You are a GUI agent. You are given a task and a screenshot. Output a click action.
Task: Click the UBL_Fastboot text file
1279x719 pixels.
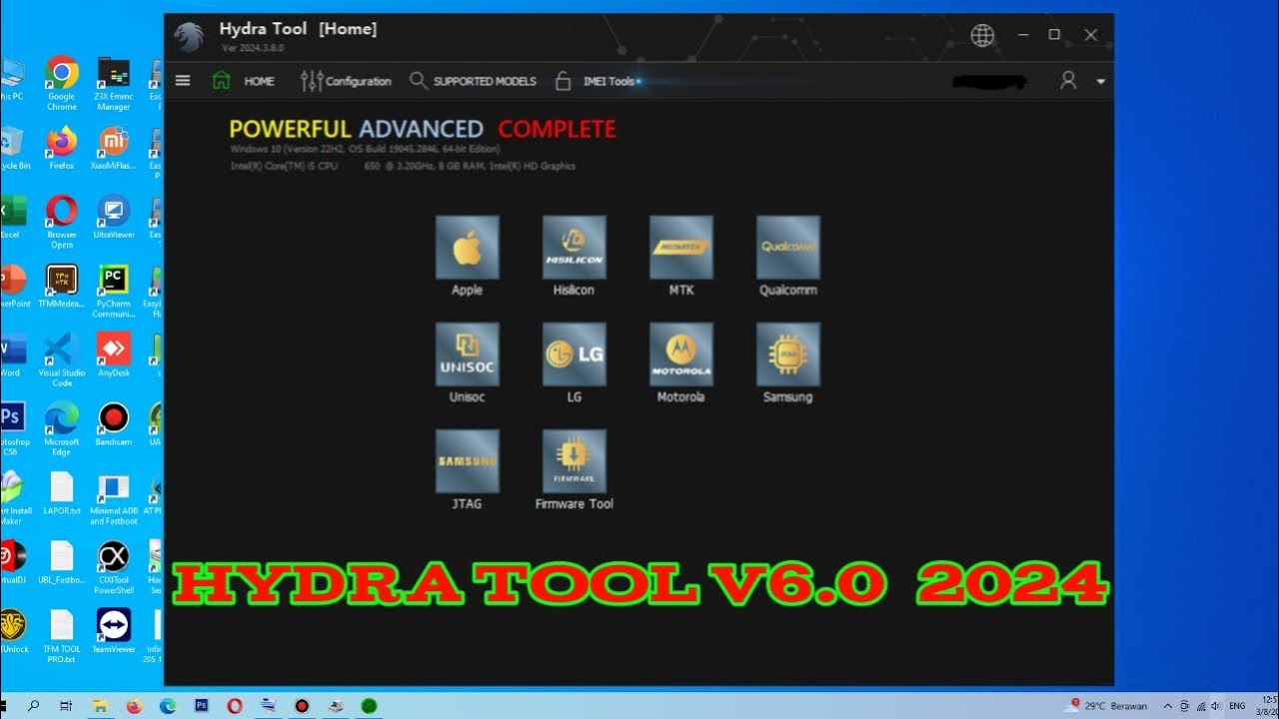coord(62,561)
